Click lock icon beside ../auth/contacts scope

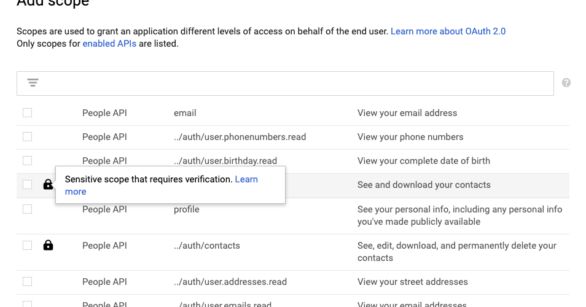48,246
